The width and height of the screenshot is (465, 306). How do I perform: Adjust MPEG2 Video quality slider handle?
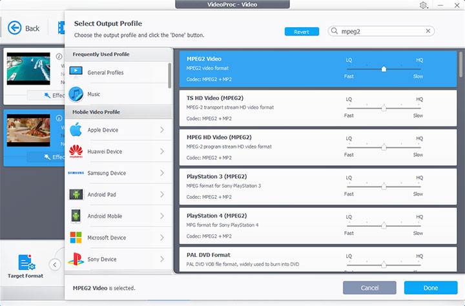[x=384, y=69]
